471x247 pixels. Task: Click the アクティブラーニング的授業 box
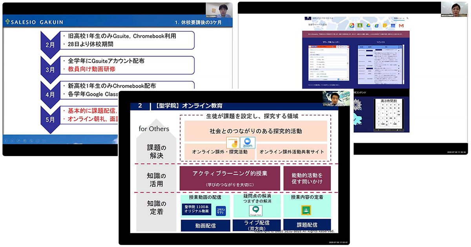pyautogui.click(x=230, y=178)
